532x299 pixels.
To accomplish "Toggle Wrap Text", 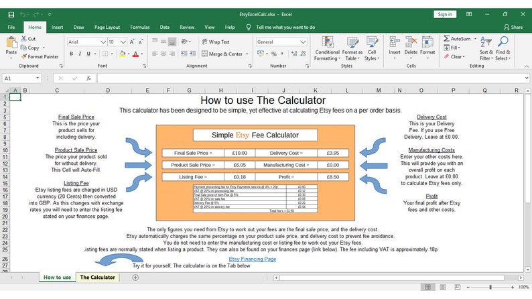I will tap(216, 42).
